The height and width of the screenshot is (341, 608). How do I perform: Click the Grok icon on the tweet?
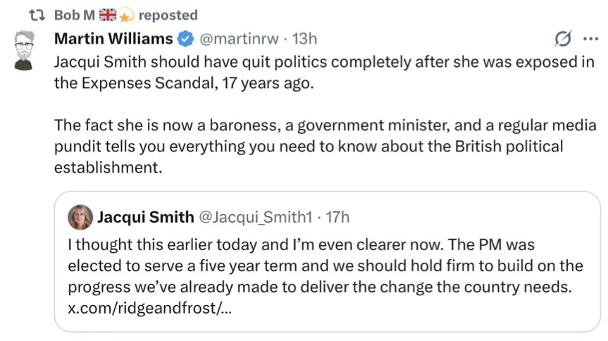pyautogui.click(x=562, y=38)
